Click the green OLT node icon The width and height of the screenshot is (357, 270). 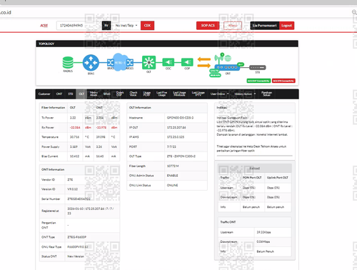click(x=149, y=63)
